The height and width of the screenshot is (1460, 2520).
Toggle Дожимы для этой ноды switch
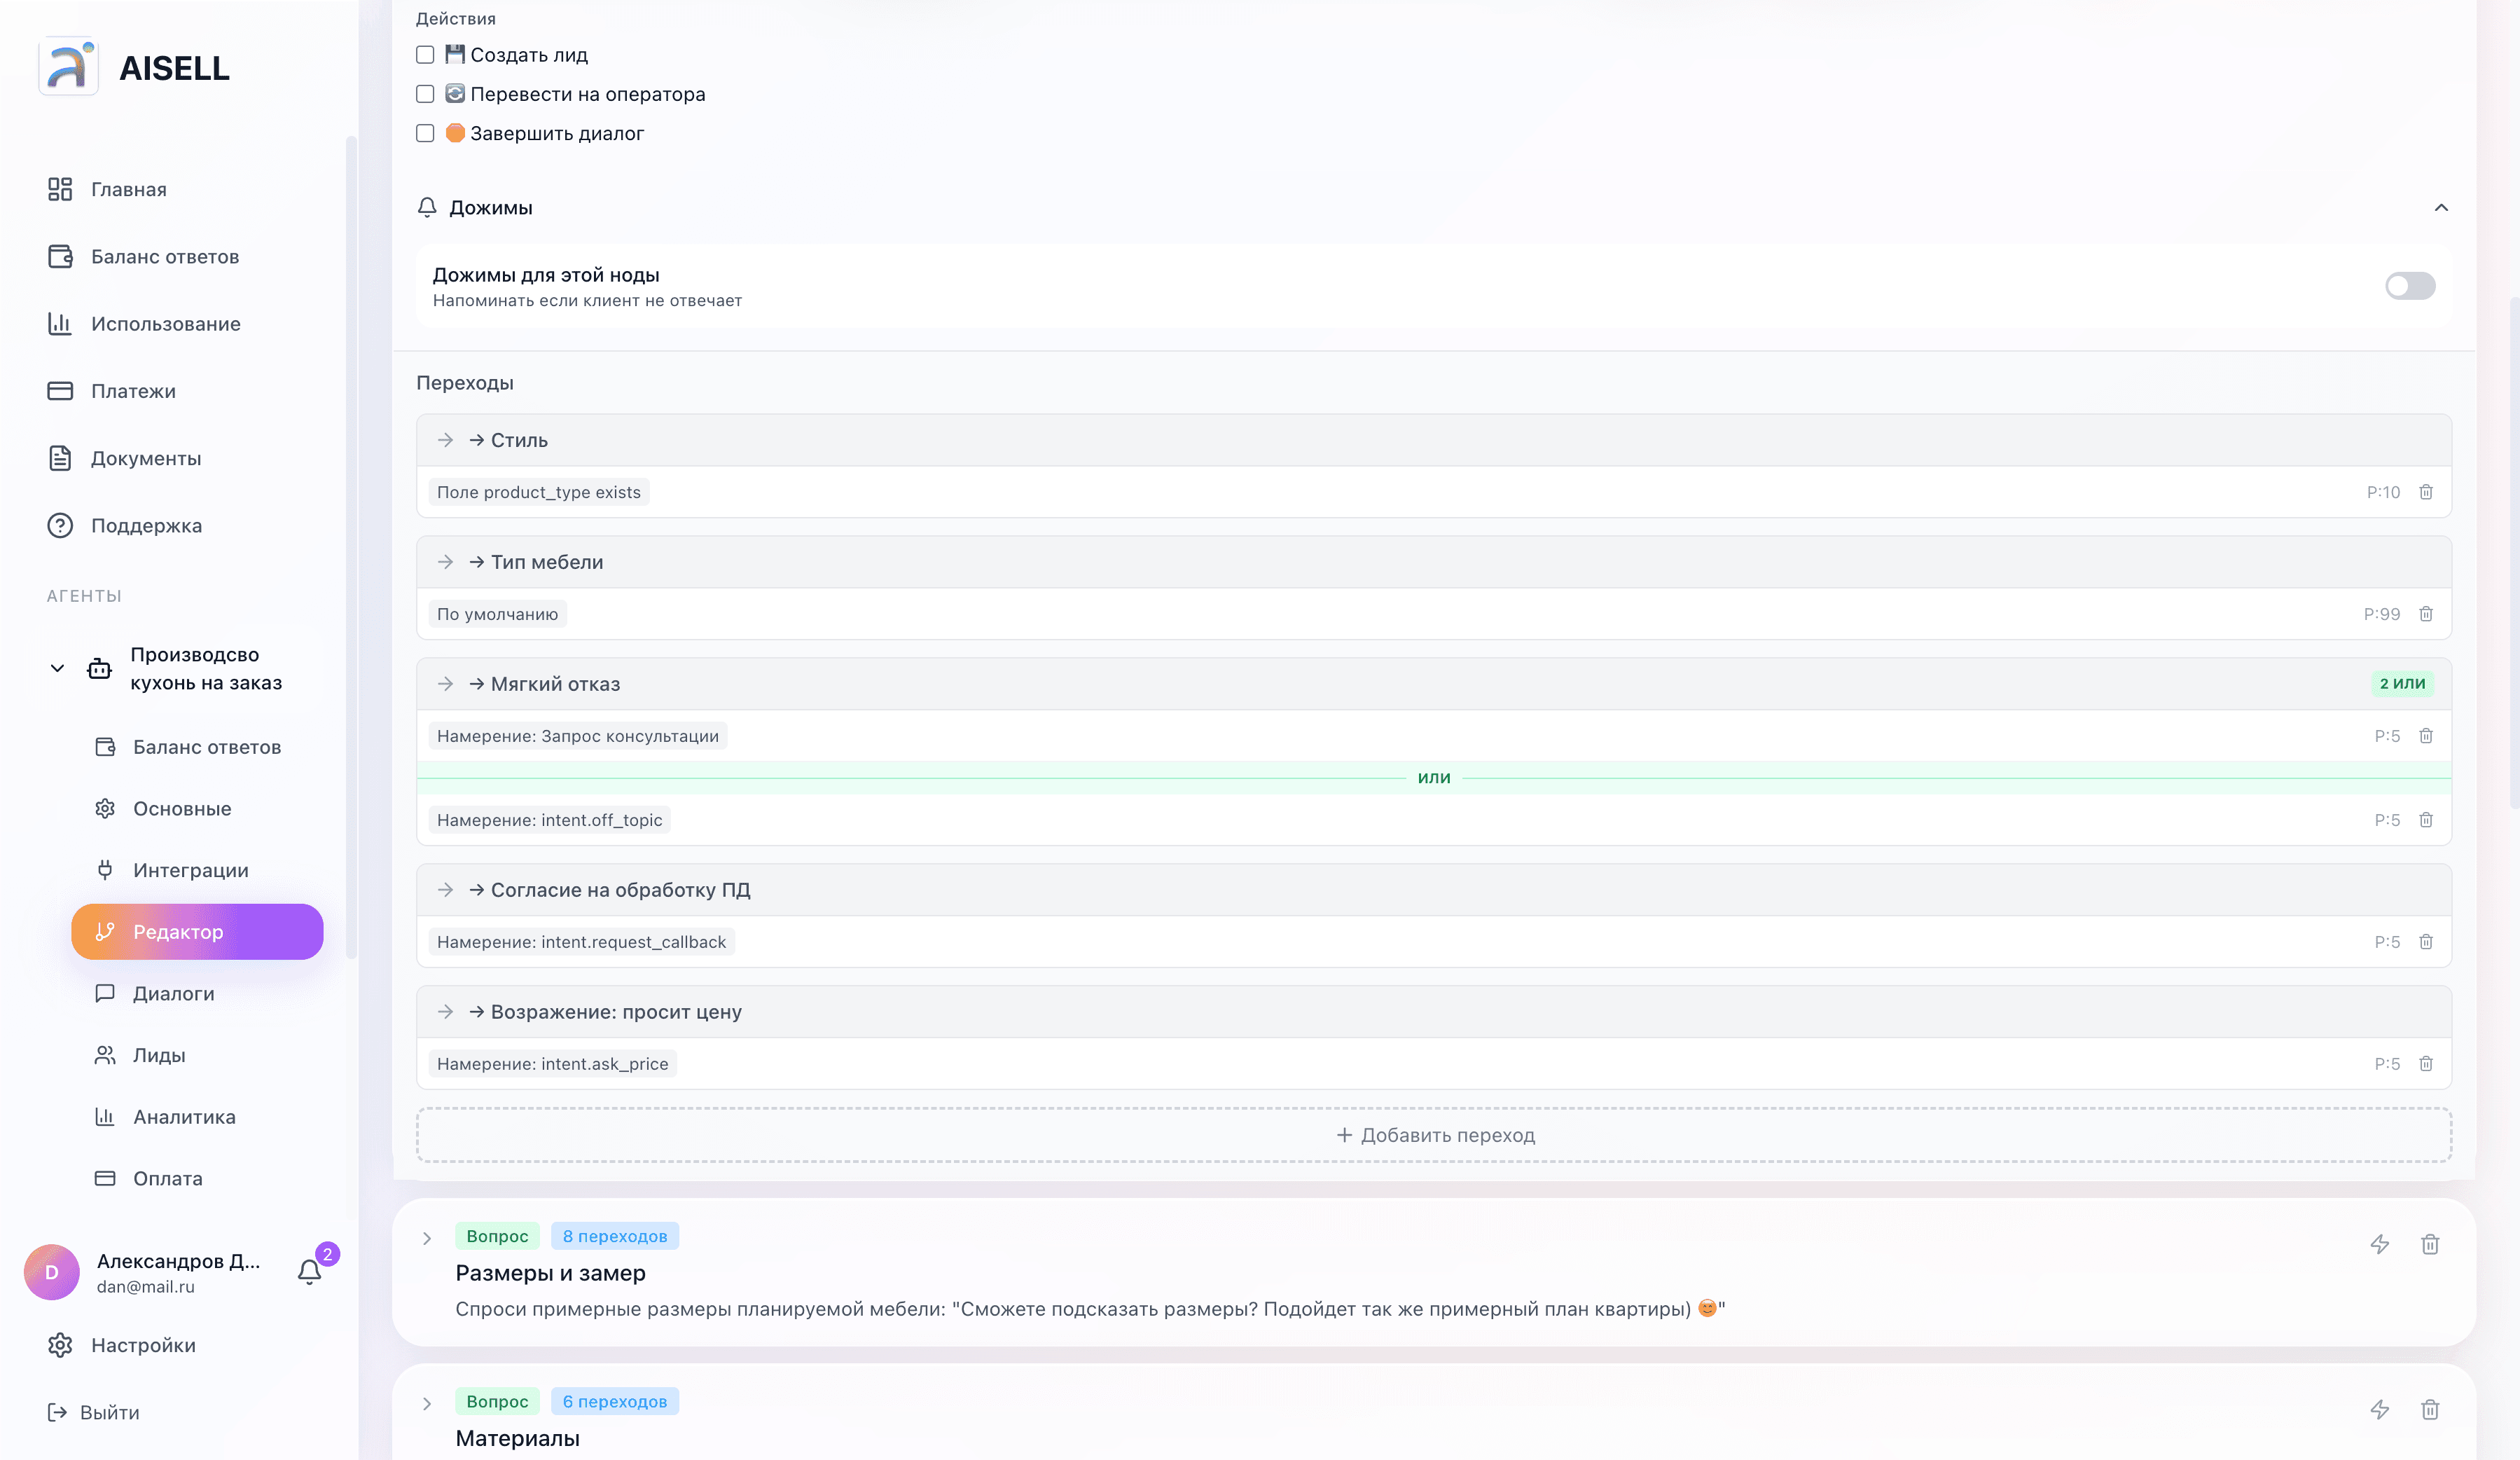click(2409, 286)
